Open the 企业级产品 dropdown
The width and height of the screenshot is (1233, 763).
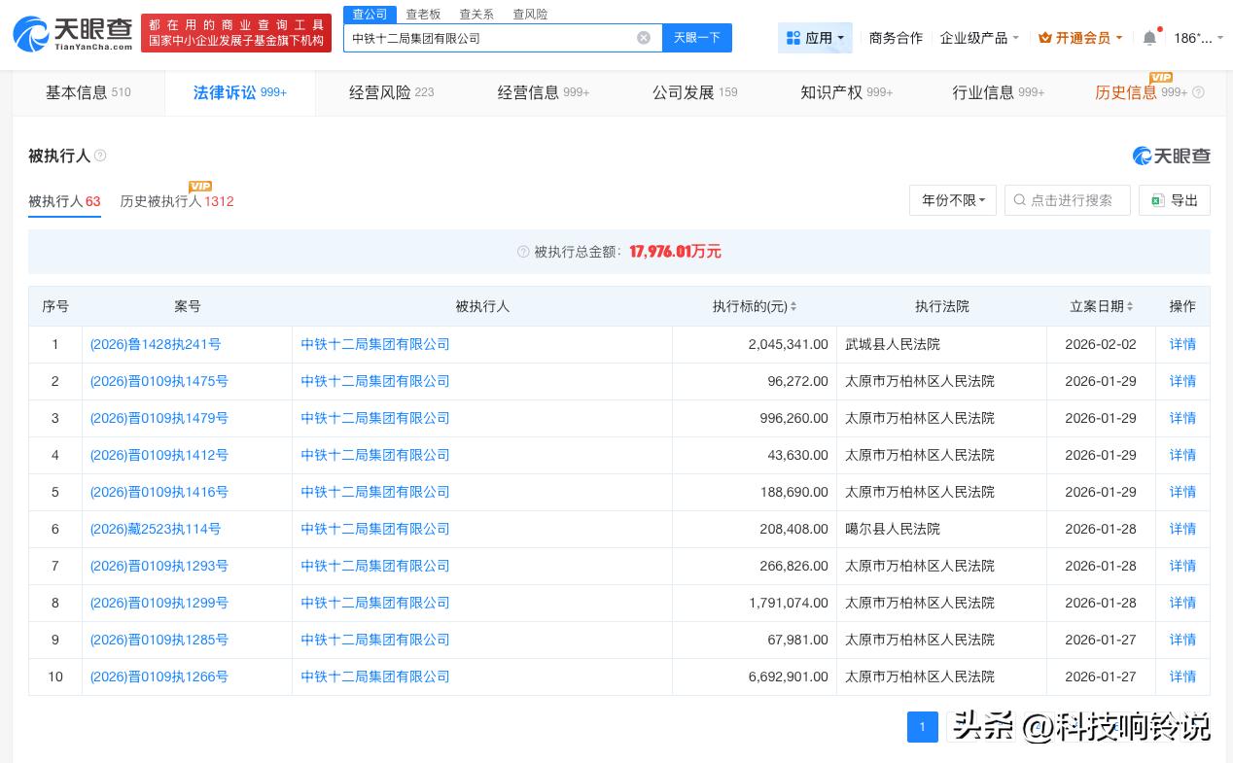[979, 38]
